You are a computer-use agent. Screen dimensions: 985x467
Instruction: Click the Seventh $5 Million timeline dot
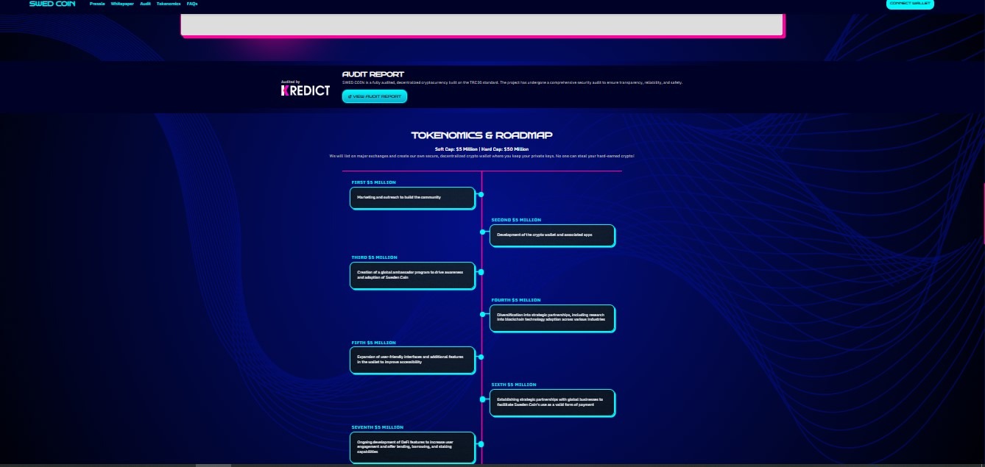coord(481,444)
